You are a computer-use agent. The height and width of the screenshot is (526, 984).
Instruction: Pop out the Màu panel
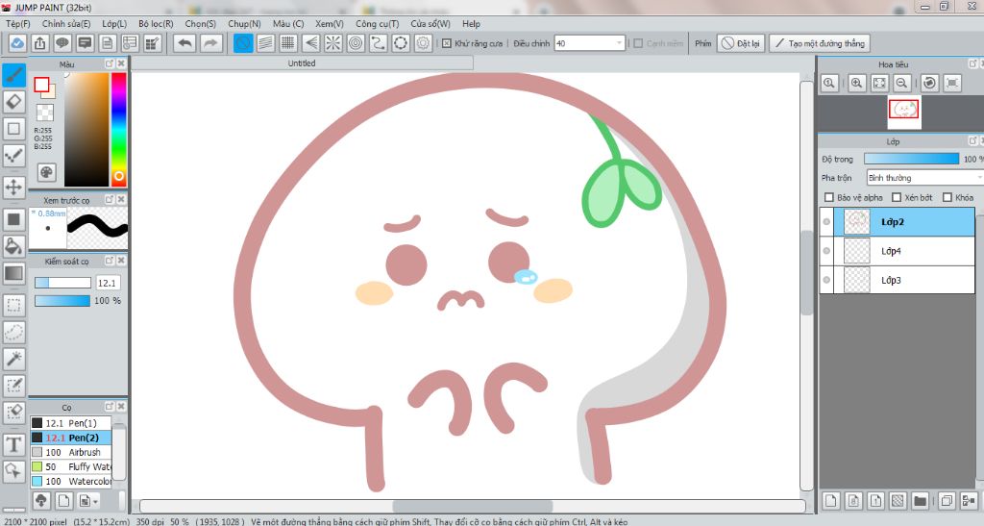(x=110, y=63)
